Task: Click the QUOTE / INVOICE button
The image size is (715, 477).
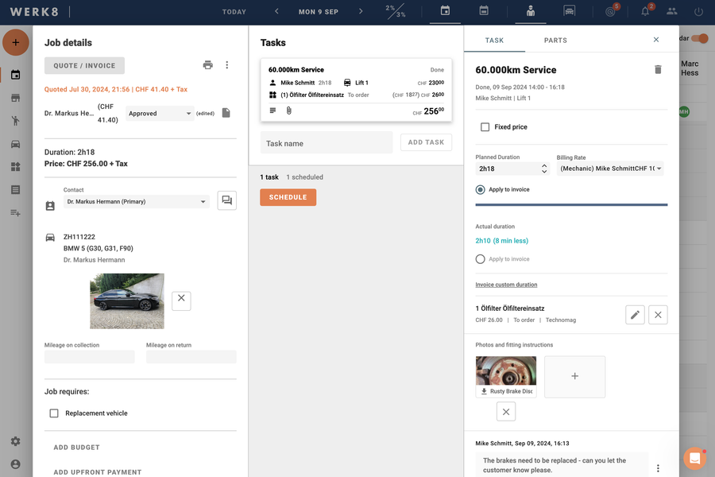Action: [84, 66]
